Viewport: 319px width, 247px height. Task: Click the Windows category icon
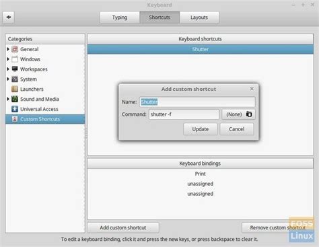pos(15,59)
